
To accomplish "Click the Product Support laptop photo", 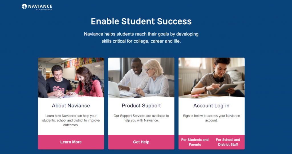I will [141, 78].
